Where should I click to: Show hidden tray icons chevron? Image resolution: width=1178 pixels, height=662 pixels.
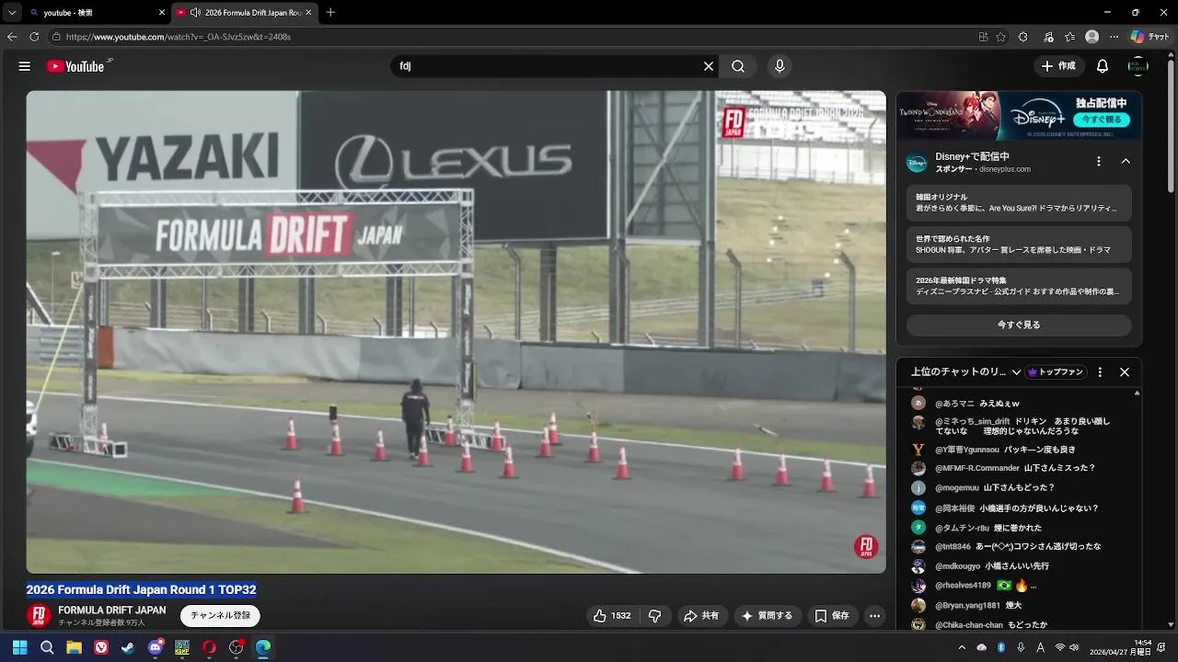pos(962,647)
